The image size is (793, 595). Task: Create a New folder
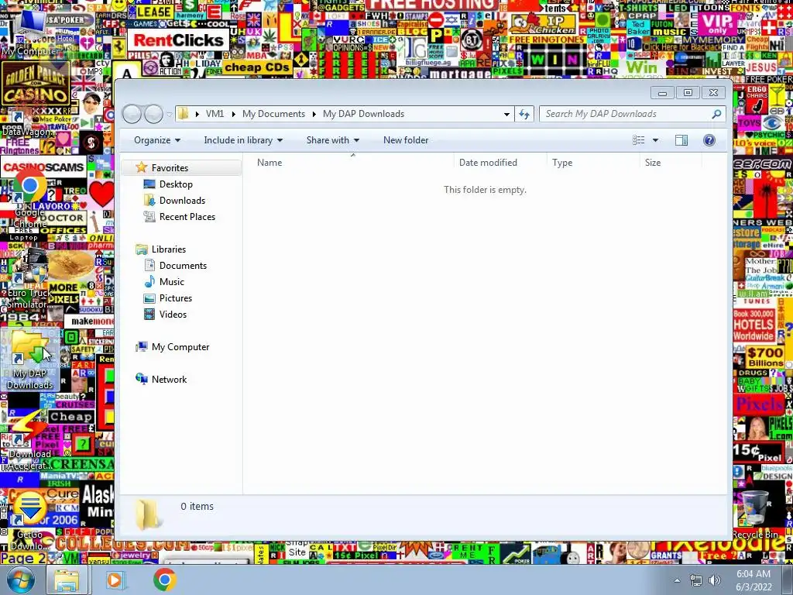[x=406, y=140]
